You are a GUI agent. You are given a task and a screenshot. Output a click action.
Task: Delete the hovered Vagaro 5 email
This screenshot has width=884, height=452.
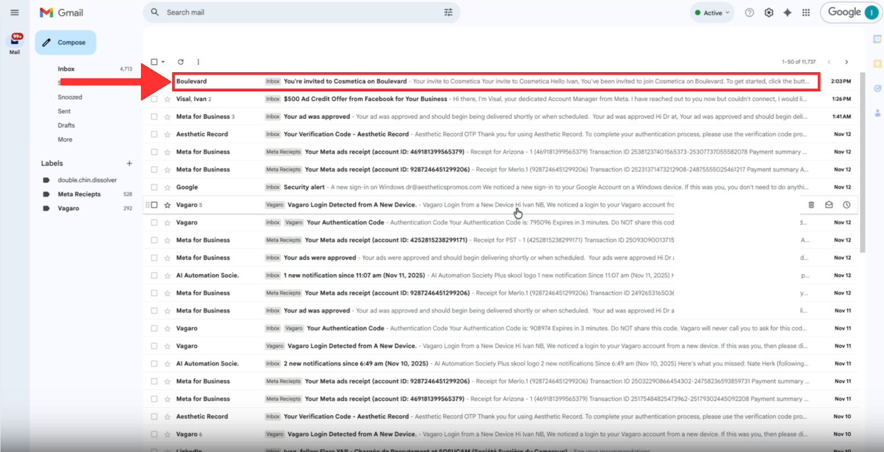coord(811,205)
